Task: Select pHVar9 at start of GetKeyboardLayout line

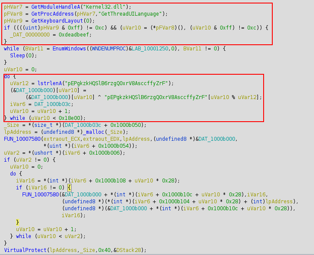Action: [x=13, y=21]
